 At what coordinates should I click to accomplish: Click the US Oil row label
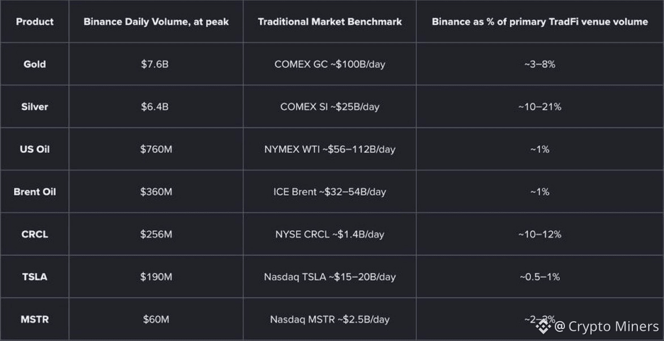[x=35, y=149]
